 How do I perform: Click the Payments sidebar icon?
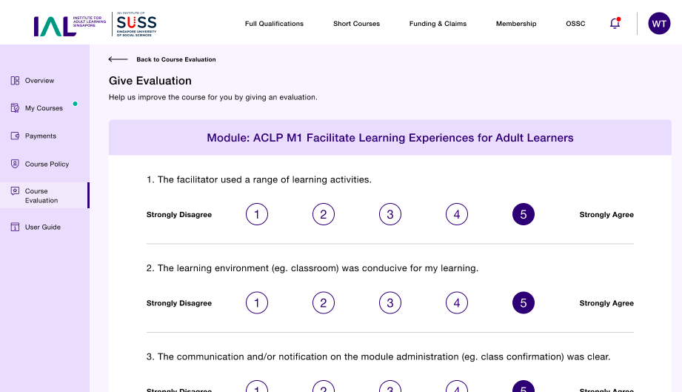[15, 136]
